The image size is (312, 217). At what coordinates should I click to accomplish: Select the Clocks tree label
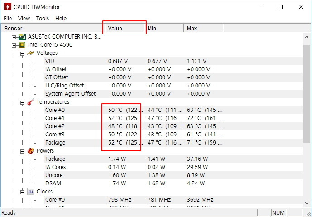click(x=44, y=192)
